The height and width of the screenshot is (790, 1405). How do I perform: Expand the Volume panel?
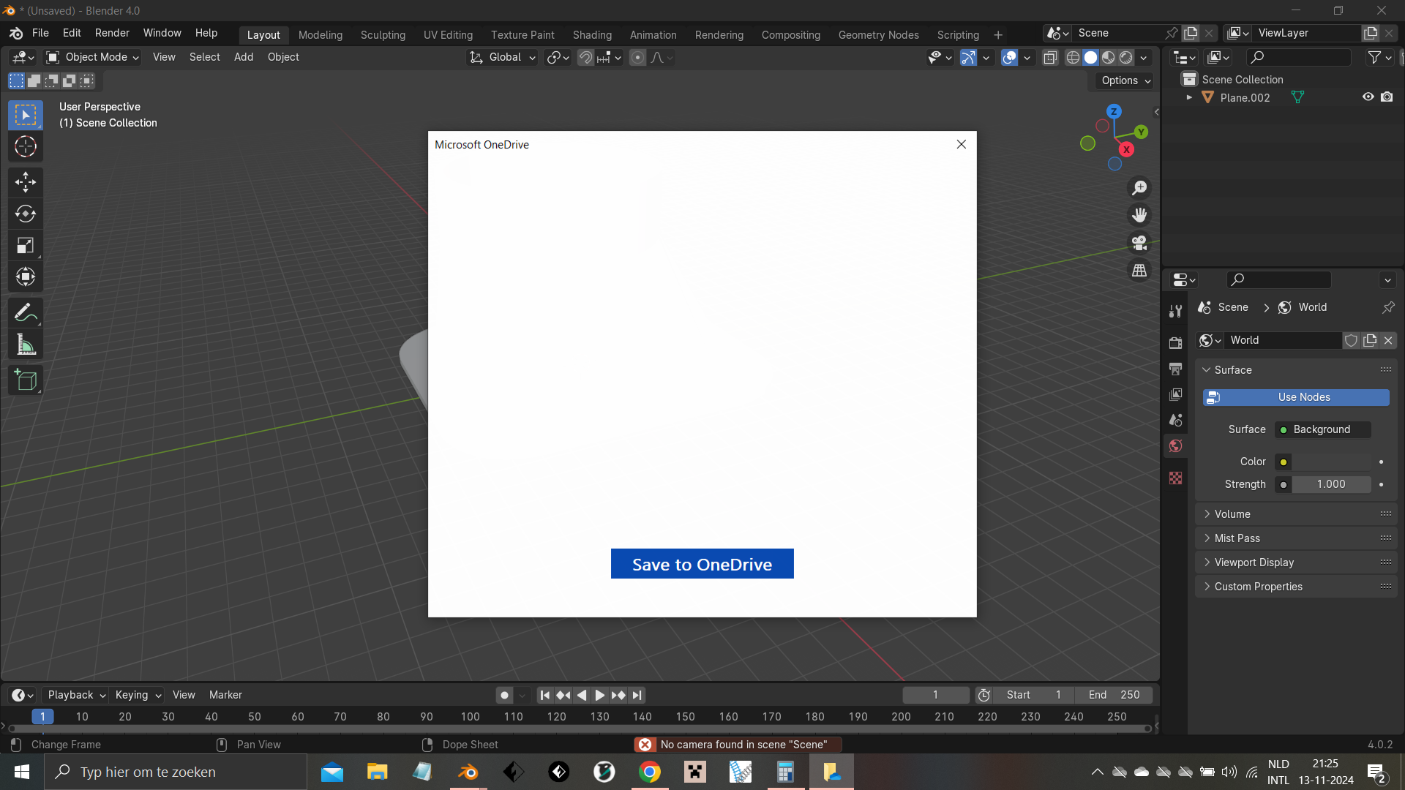tap(1296, 514)
